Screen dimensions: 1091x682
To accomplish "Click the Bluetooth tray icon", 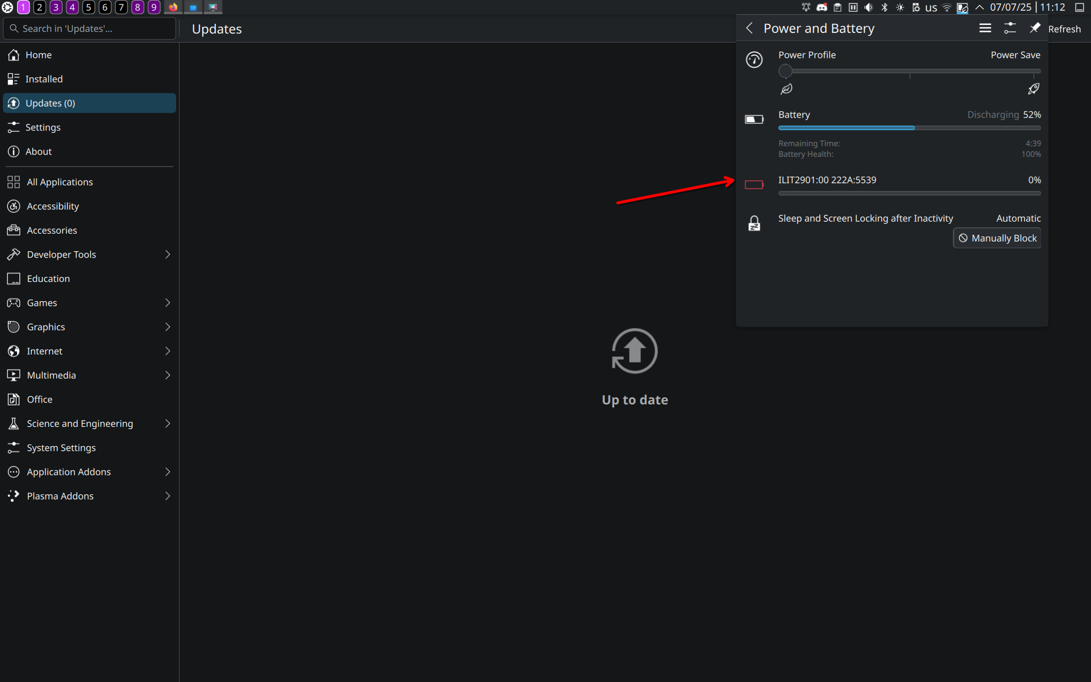I will click(x=884, y=7).
